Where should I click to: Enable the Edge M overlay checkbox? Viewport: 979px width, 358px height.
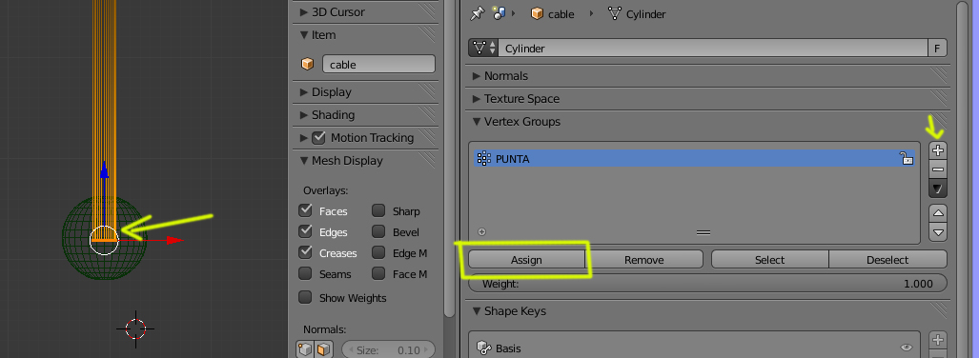[x=378, y=252]
